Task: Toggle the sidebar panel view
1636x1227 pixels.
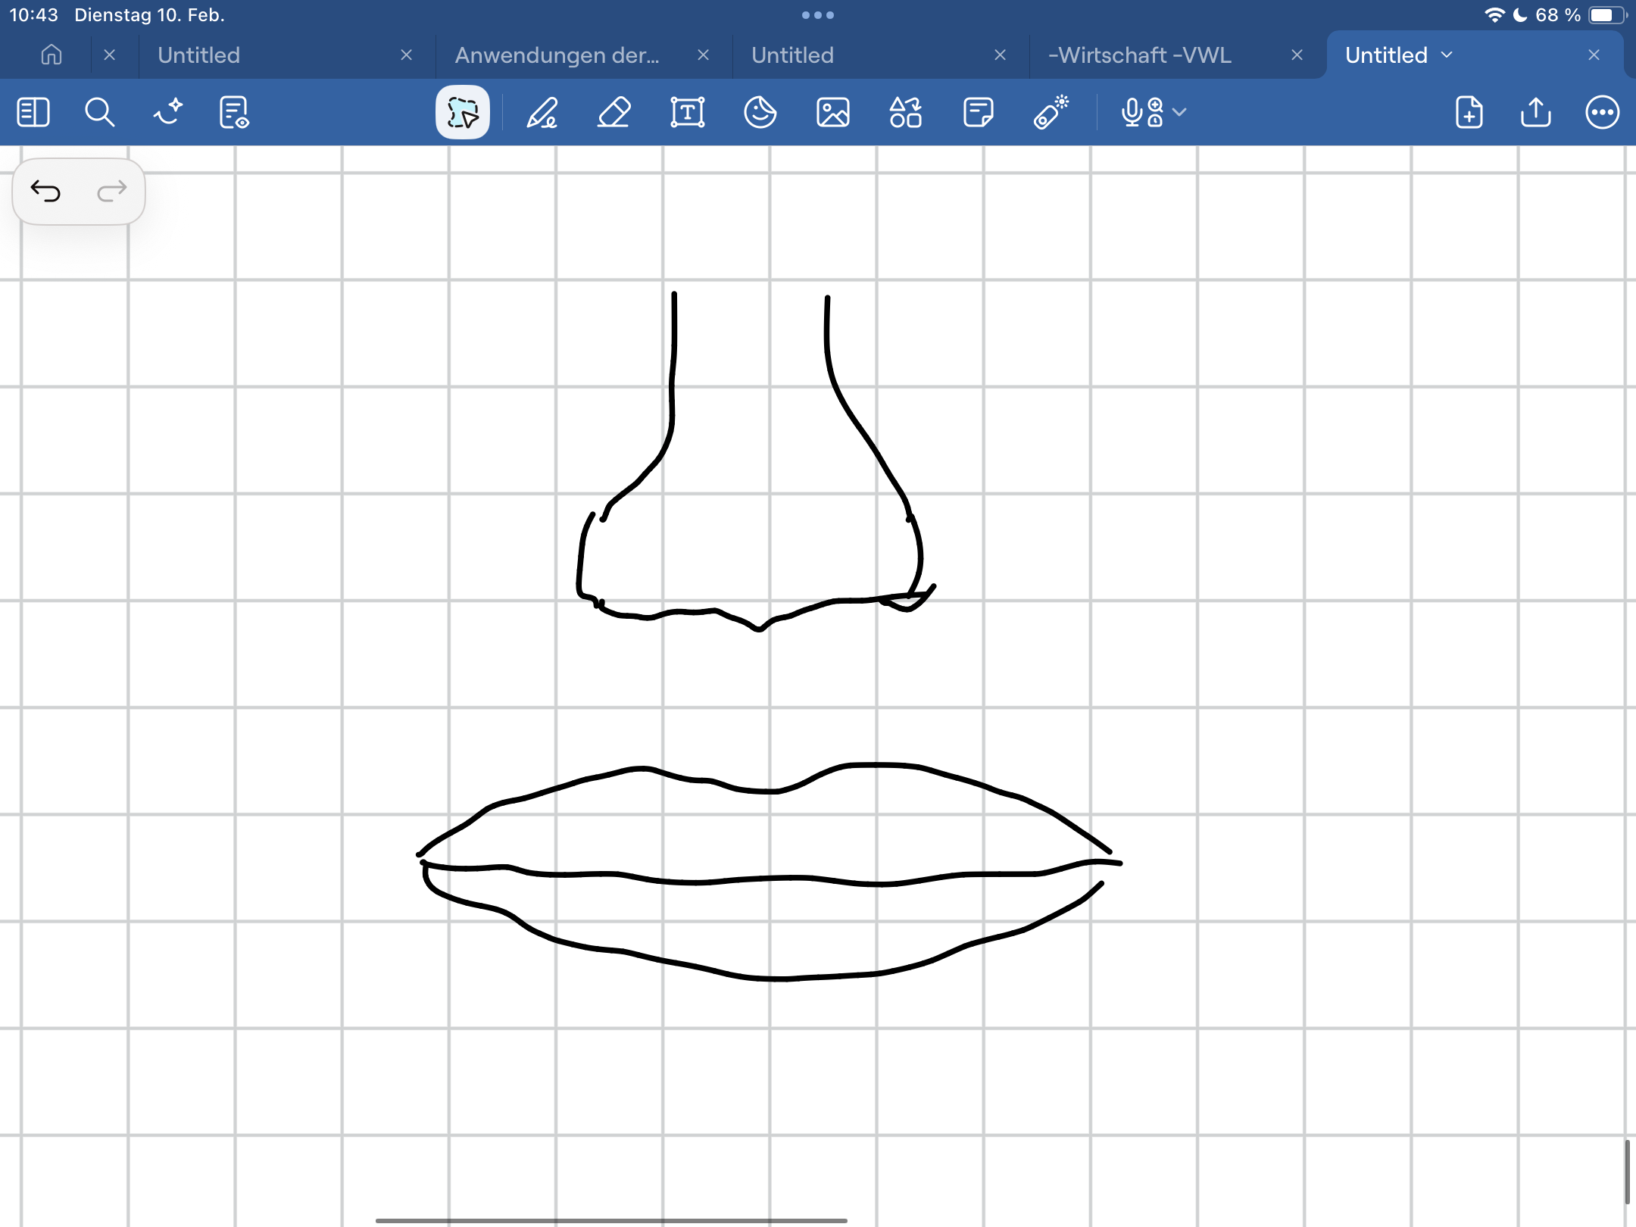Action: (33, 113)
